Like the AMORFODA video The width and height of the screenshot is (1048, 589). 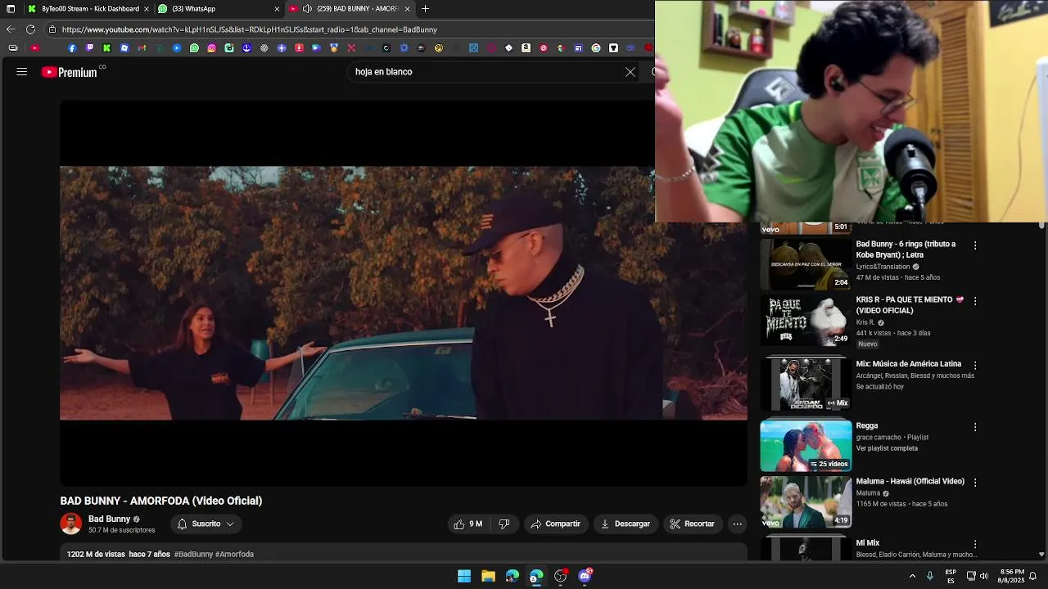coord(468,524)
